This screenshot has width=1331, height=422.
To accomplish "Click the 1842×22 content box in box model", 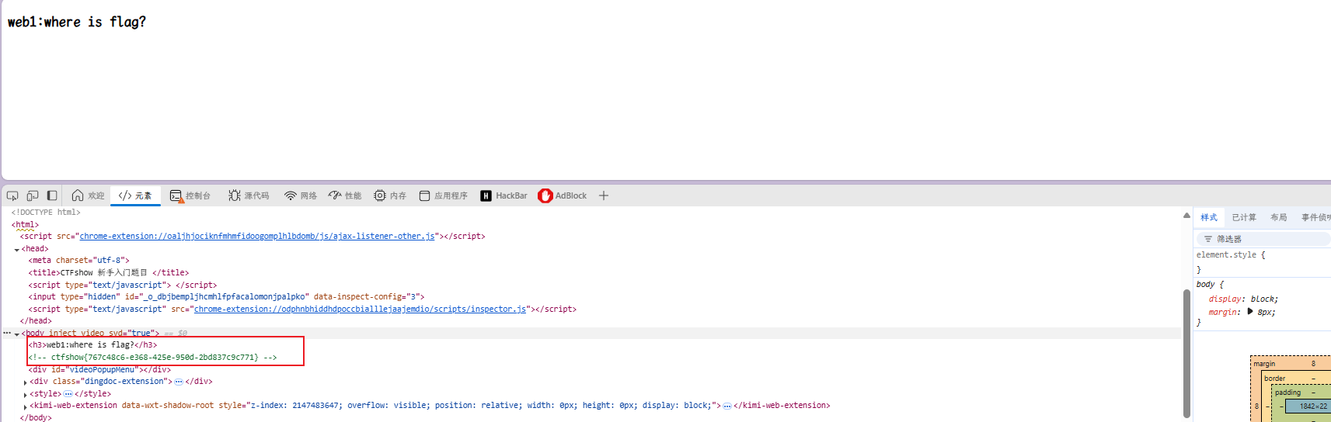I will click(x=1313, y=406).
